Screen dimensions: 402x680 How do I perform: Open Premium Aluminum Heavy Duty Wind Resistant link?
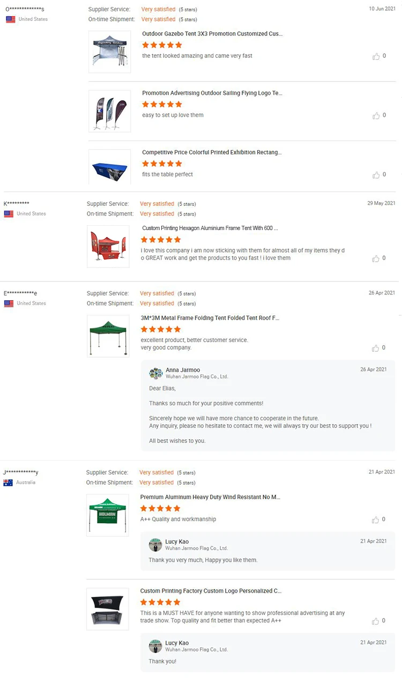(x=210, y=498)
